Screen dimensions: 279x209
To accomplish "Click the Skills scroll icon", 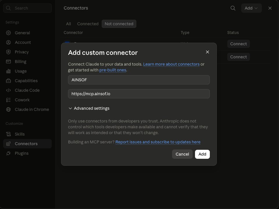I will (x=8, y=134).
